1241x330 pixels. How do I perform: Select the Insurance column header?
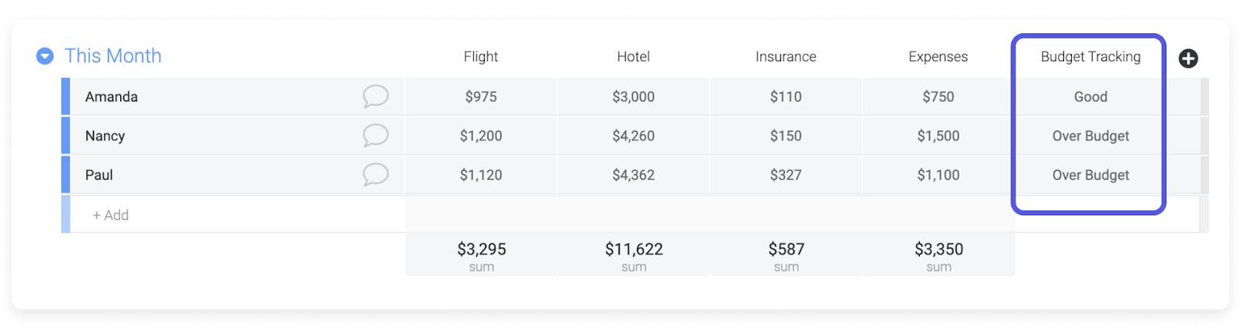[x=786, y=57]
